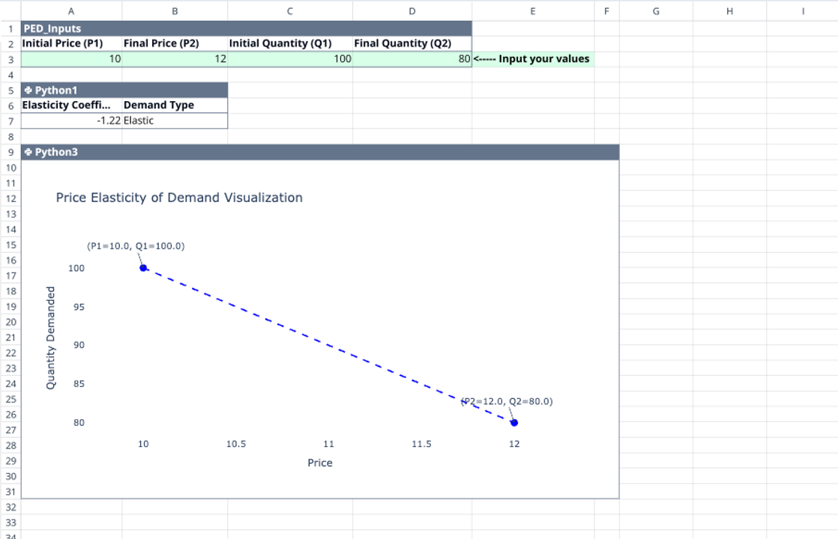The height and width of the screenshot is (539, 838).
Task: Select the Initial Quantity (Q1) value of 100
Action: point(290,58)
